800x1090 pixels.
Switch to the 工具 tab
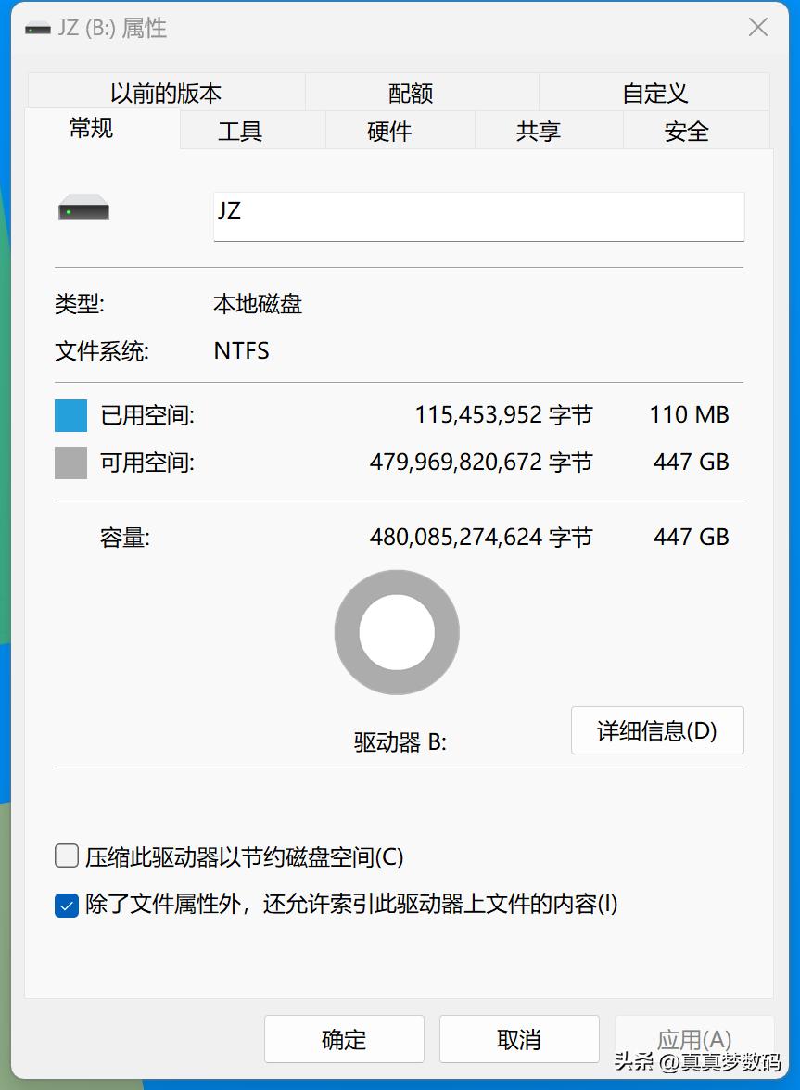coord(240,131)
